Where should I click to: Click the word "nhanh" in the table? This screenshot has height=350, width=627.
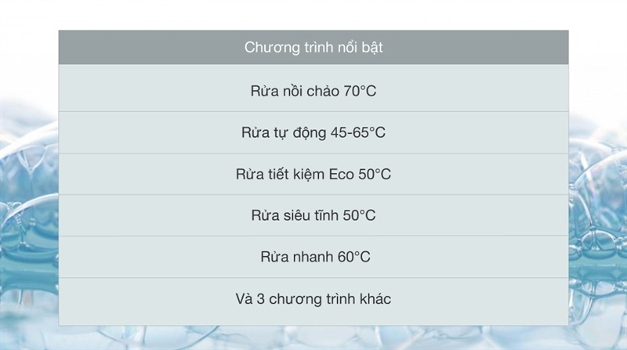click(313, 257)
